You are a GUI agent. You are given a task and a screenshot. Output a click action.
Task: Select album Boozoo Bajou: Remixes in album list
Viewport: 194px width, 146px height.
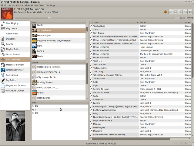(x=59, y=67)
